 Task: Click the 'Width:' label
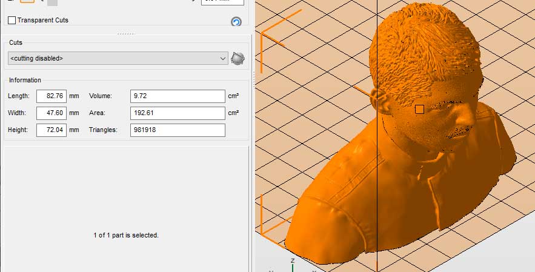(17, 113)
